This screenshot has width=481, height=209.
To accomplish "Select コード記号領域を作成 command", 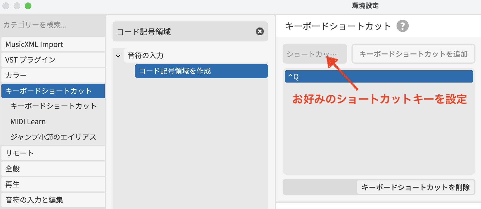I will coord(201,71).
